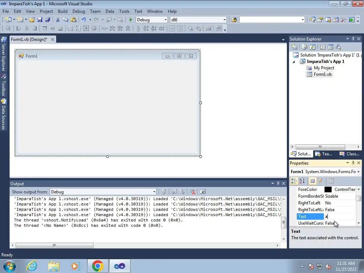This screenshot has width=364, height=273.
Task: Click the Find in Files icon
Action: (x=234, y=20)
